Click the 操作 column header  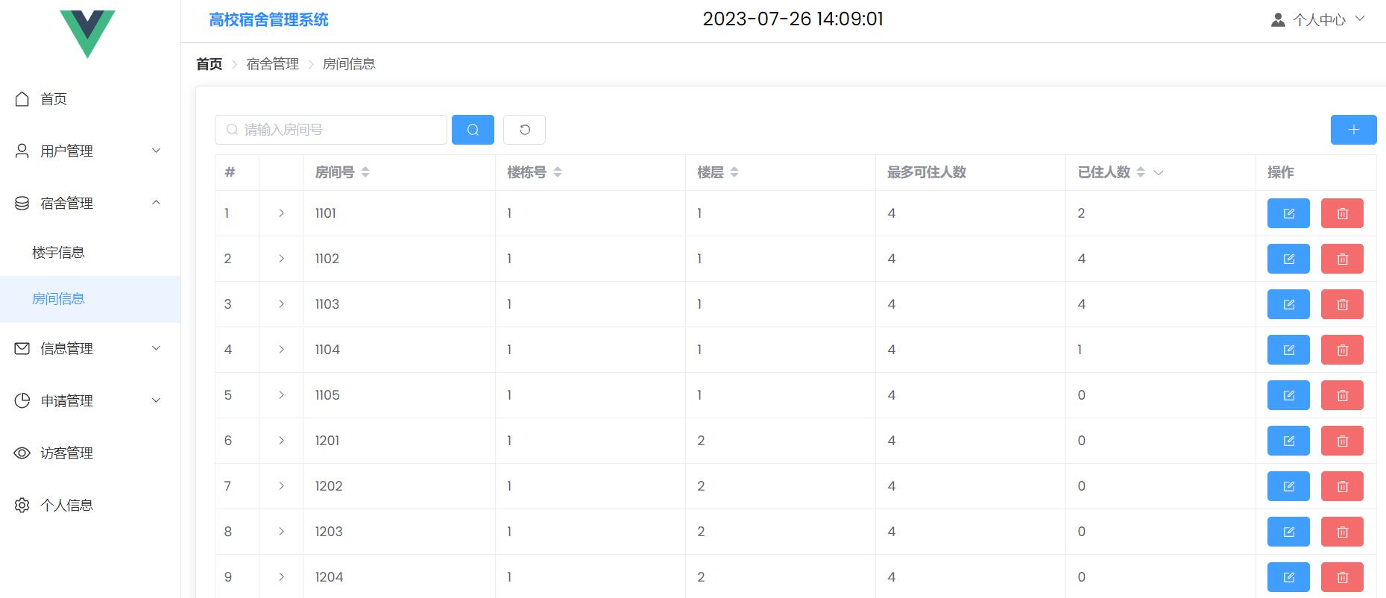(1281, 172)
